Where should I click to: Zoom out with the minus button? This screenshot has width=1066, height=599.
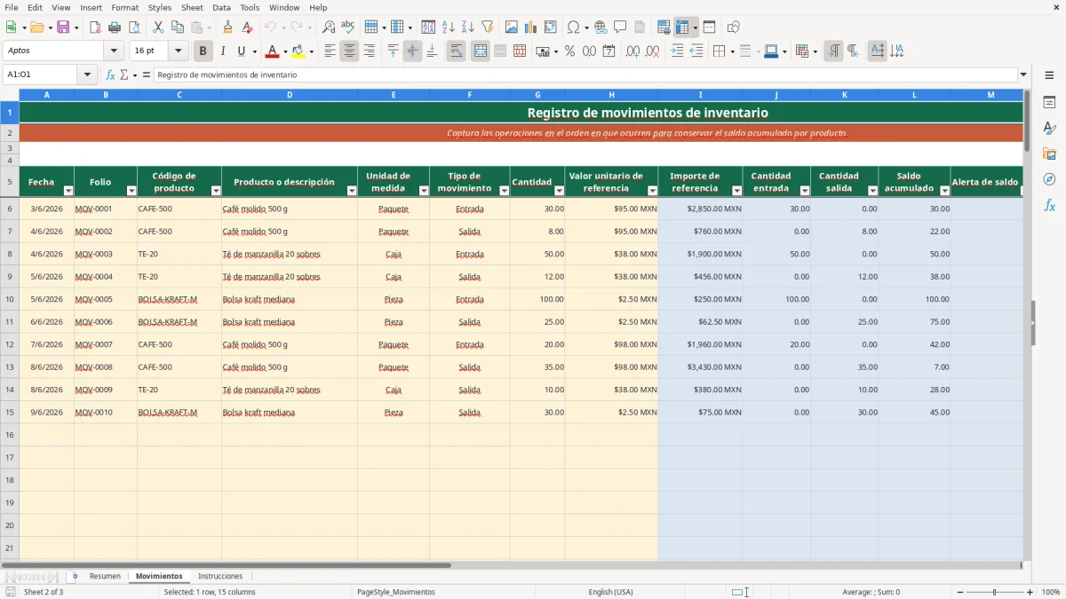click(959, 592)
